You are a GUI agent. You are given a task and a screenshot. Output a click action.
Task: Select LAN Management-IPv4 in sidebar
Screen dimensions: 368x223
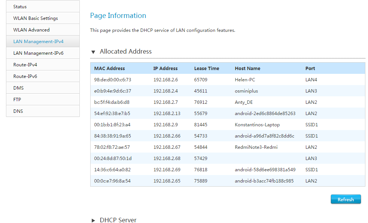(x=43, y=41)
